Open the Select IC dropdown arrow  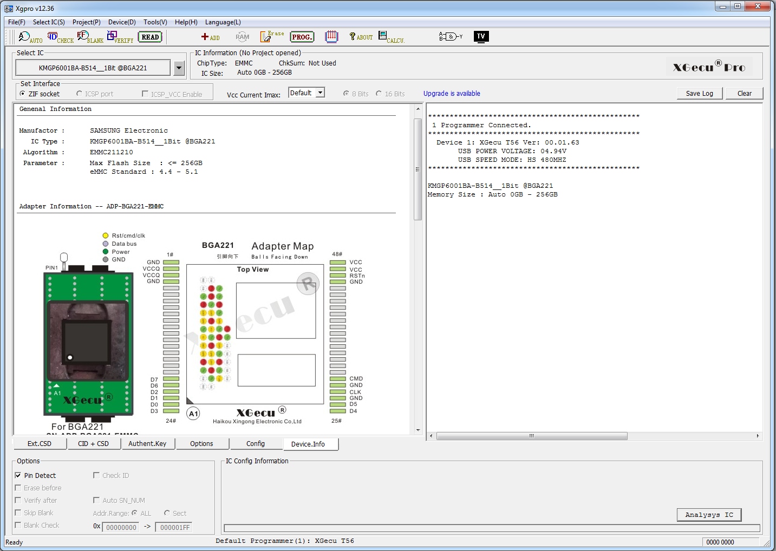point(179,68)
